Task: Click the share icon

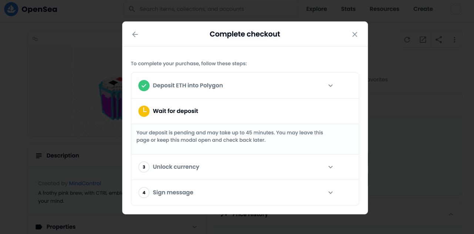Action: click(439, 40)
